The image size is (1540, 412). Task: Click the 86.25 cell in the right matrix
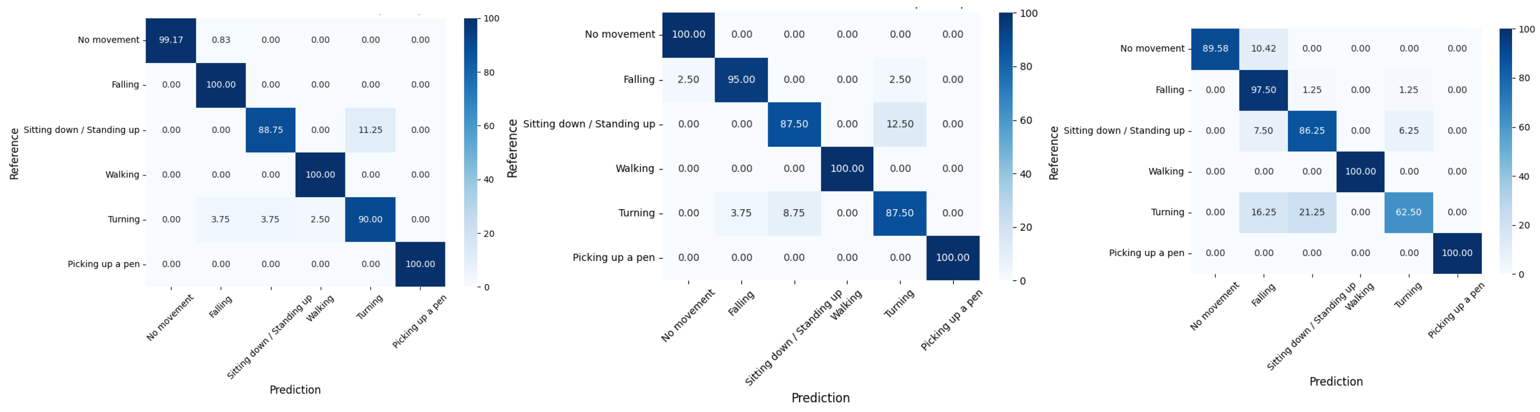pyautogui.click(x=1312, y=130)
